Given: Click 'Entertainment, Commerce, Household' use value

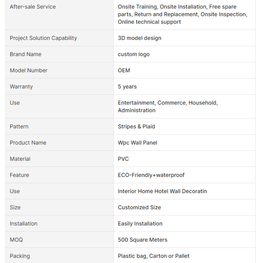Looking at the screenshot, I should [x=168, y=103].
